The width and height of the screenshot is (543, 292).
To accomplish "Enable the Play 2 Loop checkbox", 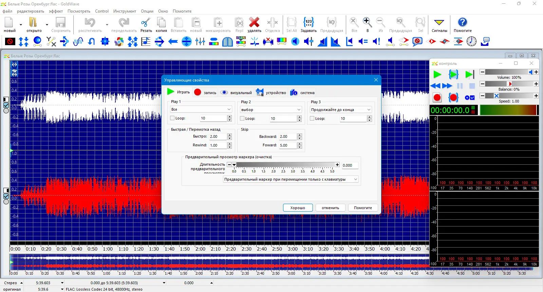I will 242,118.
